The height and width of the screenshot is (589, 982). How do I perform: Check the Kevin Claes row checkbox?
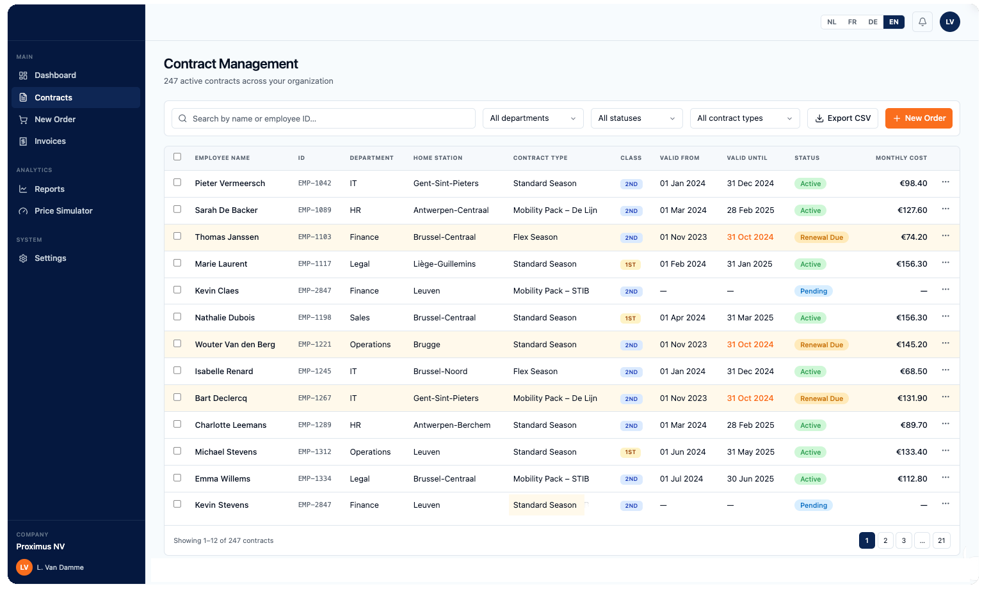[177, 290]
